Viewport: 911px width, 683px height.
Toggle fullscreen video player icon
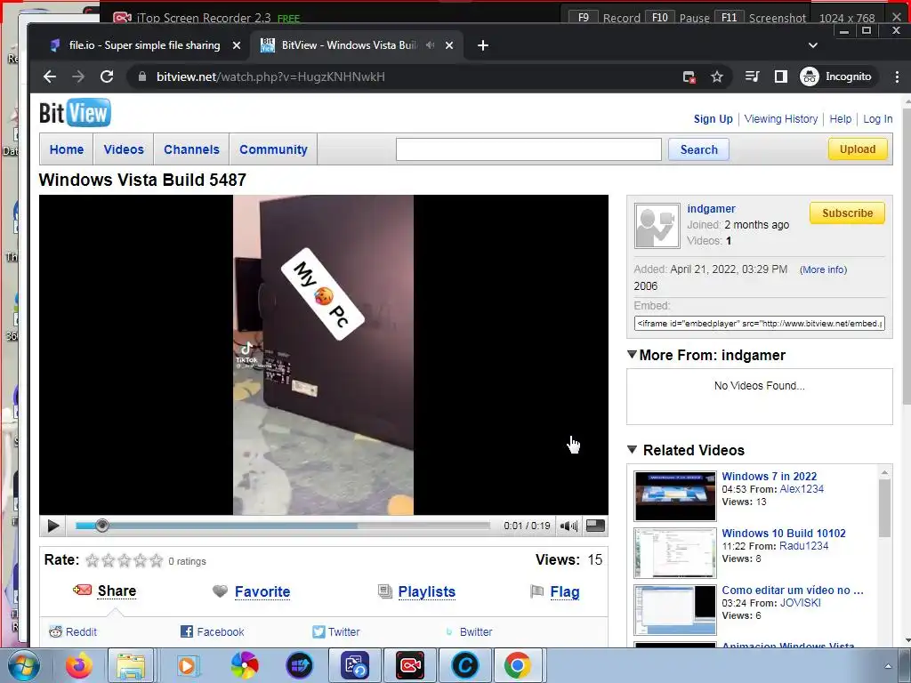(595, 526)
